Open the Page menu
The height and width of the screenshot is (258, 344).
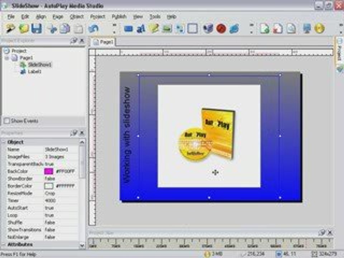(58, 17)
